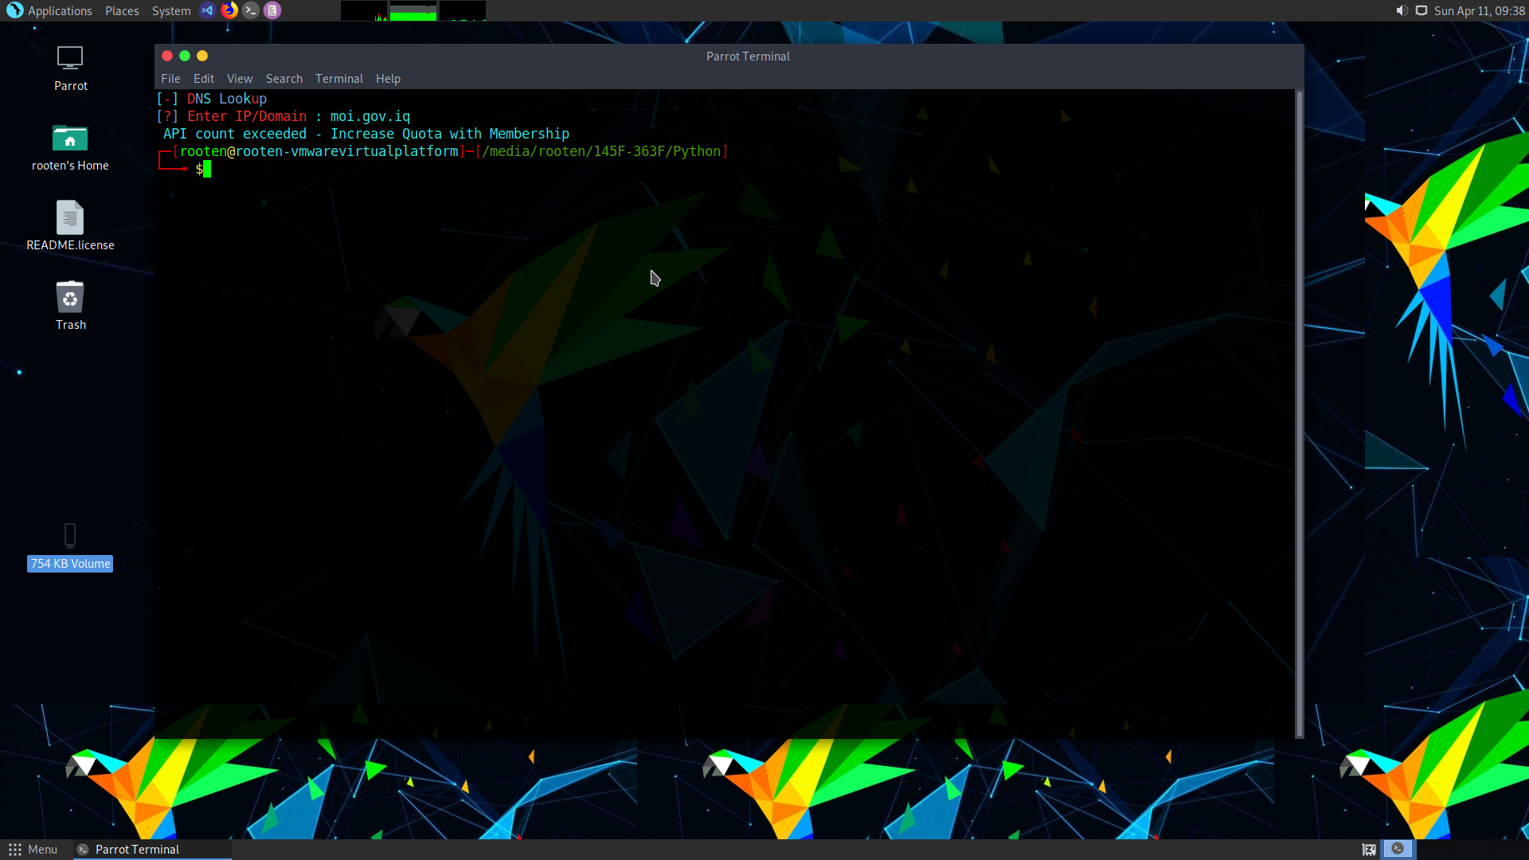Close the Parrot Terminal window

pos(167,56)
